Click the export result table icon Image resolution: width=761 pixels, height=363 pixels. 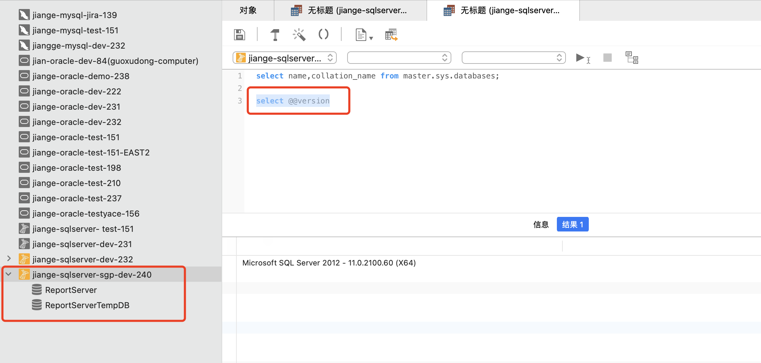pos(391,35)
